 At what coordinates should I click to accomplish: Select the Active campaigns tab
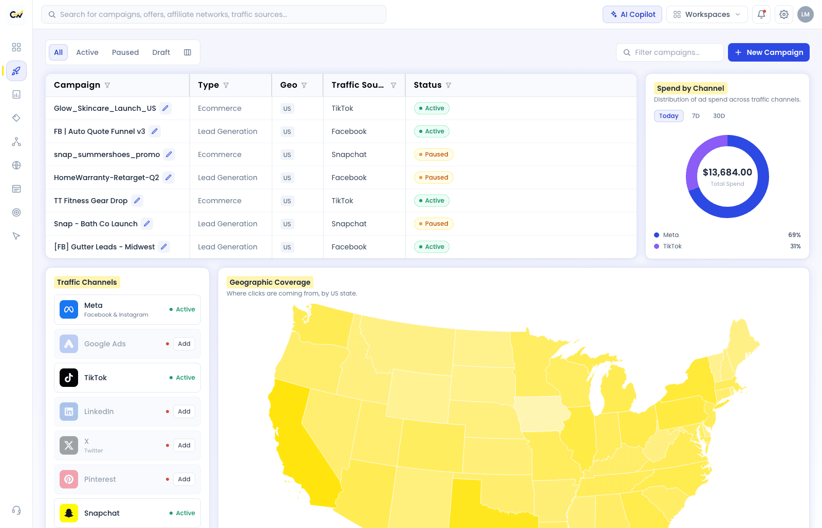(87, 52)
